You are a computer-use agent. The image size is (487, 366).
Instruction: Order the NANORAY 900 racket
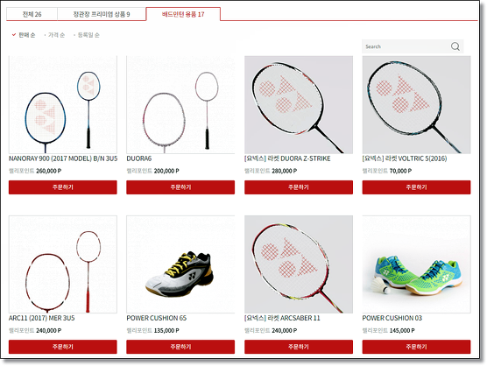pyautogui.click(x=63, y=187)
